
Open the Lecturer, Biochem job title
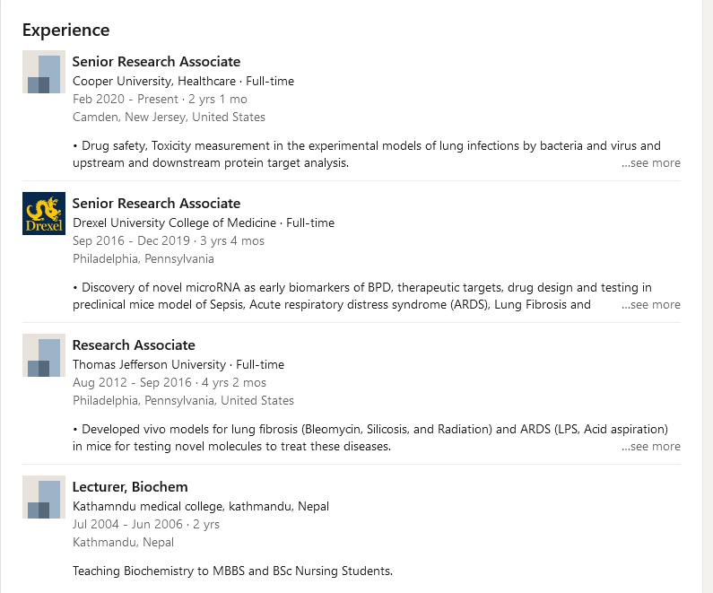click(x=130, y=487)
